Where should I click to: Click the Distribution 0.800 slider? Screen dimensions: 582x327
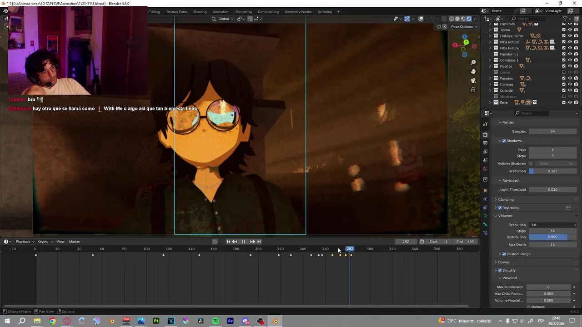553,237
